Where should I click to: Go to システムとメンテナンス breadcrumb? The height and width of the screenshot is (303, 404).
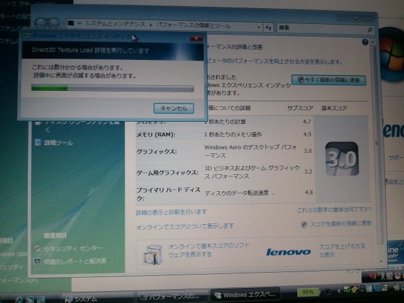point(116,24)
